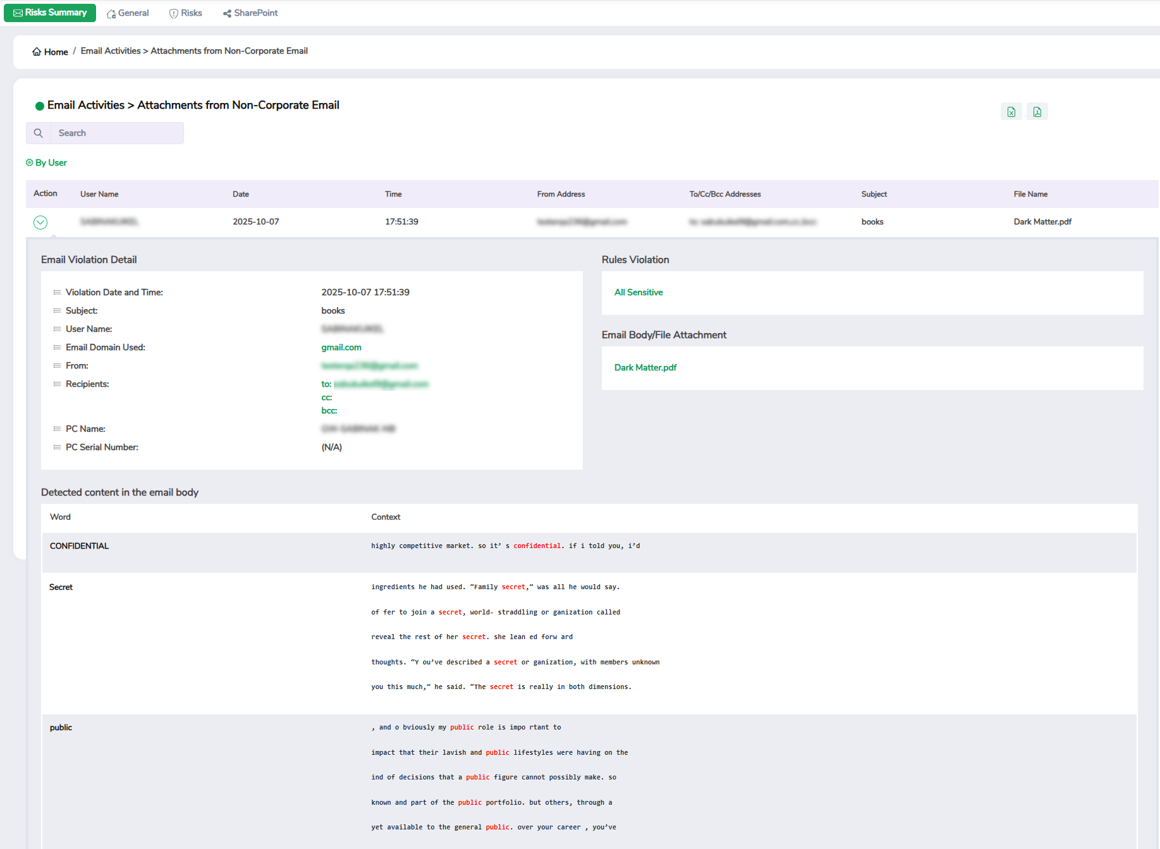
Task: Export the report as PDF
Action: (x=1037, y=112)
